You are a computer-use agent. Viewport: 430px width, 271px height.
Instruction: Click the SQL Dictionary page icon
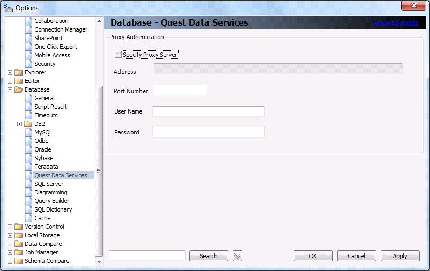click(x=29, y=209)
